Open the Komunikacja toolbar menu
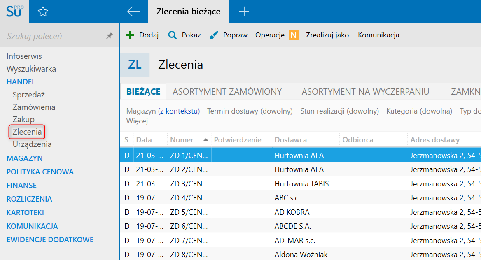This screenshot has width=481, height=260. click(378, 35)
